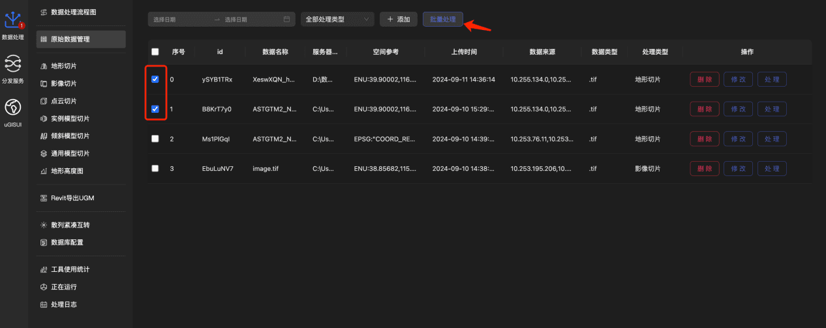Open the uGISUI module icon

12,106
